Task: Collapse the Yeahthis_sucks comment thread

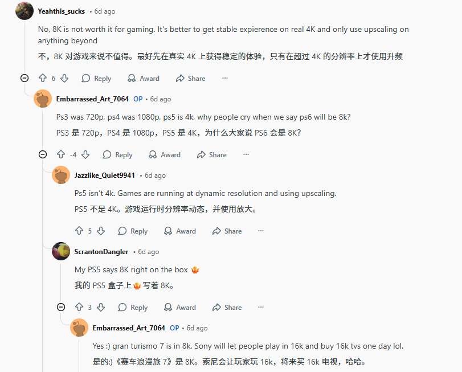Action: [24, 78]
